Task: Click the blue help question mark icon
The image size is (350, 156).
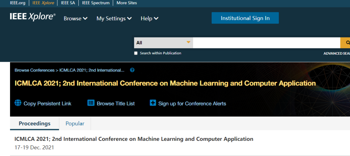Action: coord(132,70)
